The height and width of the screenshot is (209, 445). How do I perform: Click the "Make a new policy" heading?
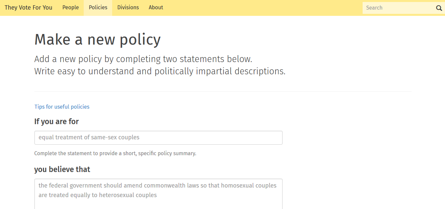click(x=98, y=40)
